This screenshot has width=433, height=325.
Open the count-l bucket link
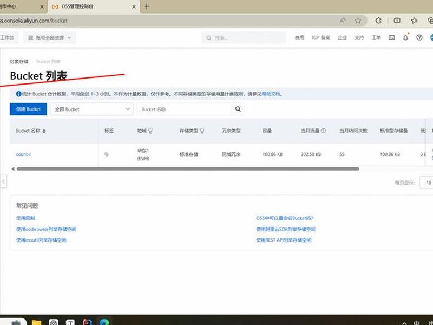pos(23,154)
